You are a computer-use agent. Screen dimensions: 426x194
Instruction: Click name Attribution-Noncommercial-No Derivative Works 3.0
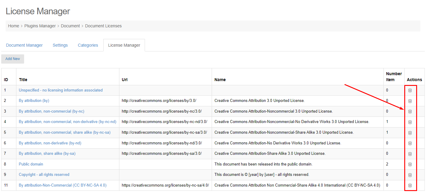coord(292,122)
